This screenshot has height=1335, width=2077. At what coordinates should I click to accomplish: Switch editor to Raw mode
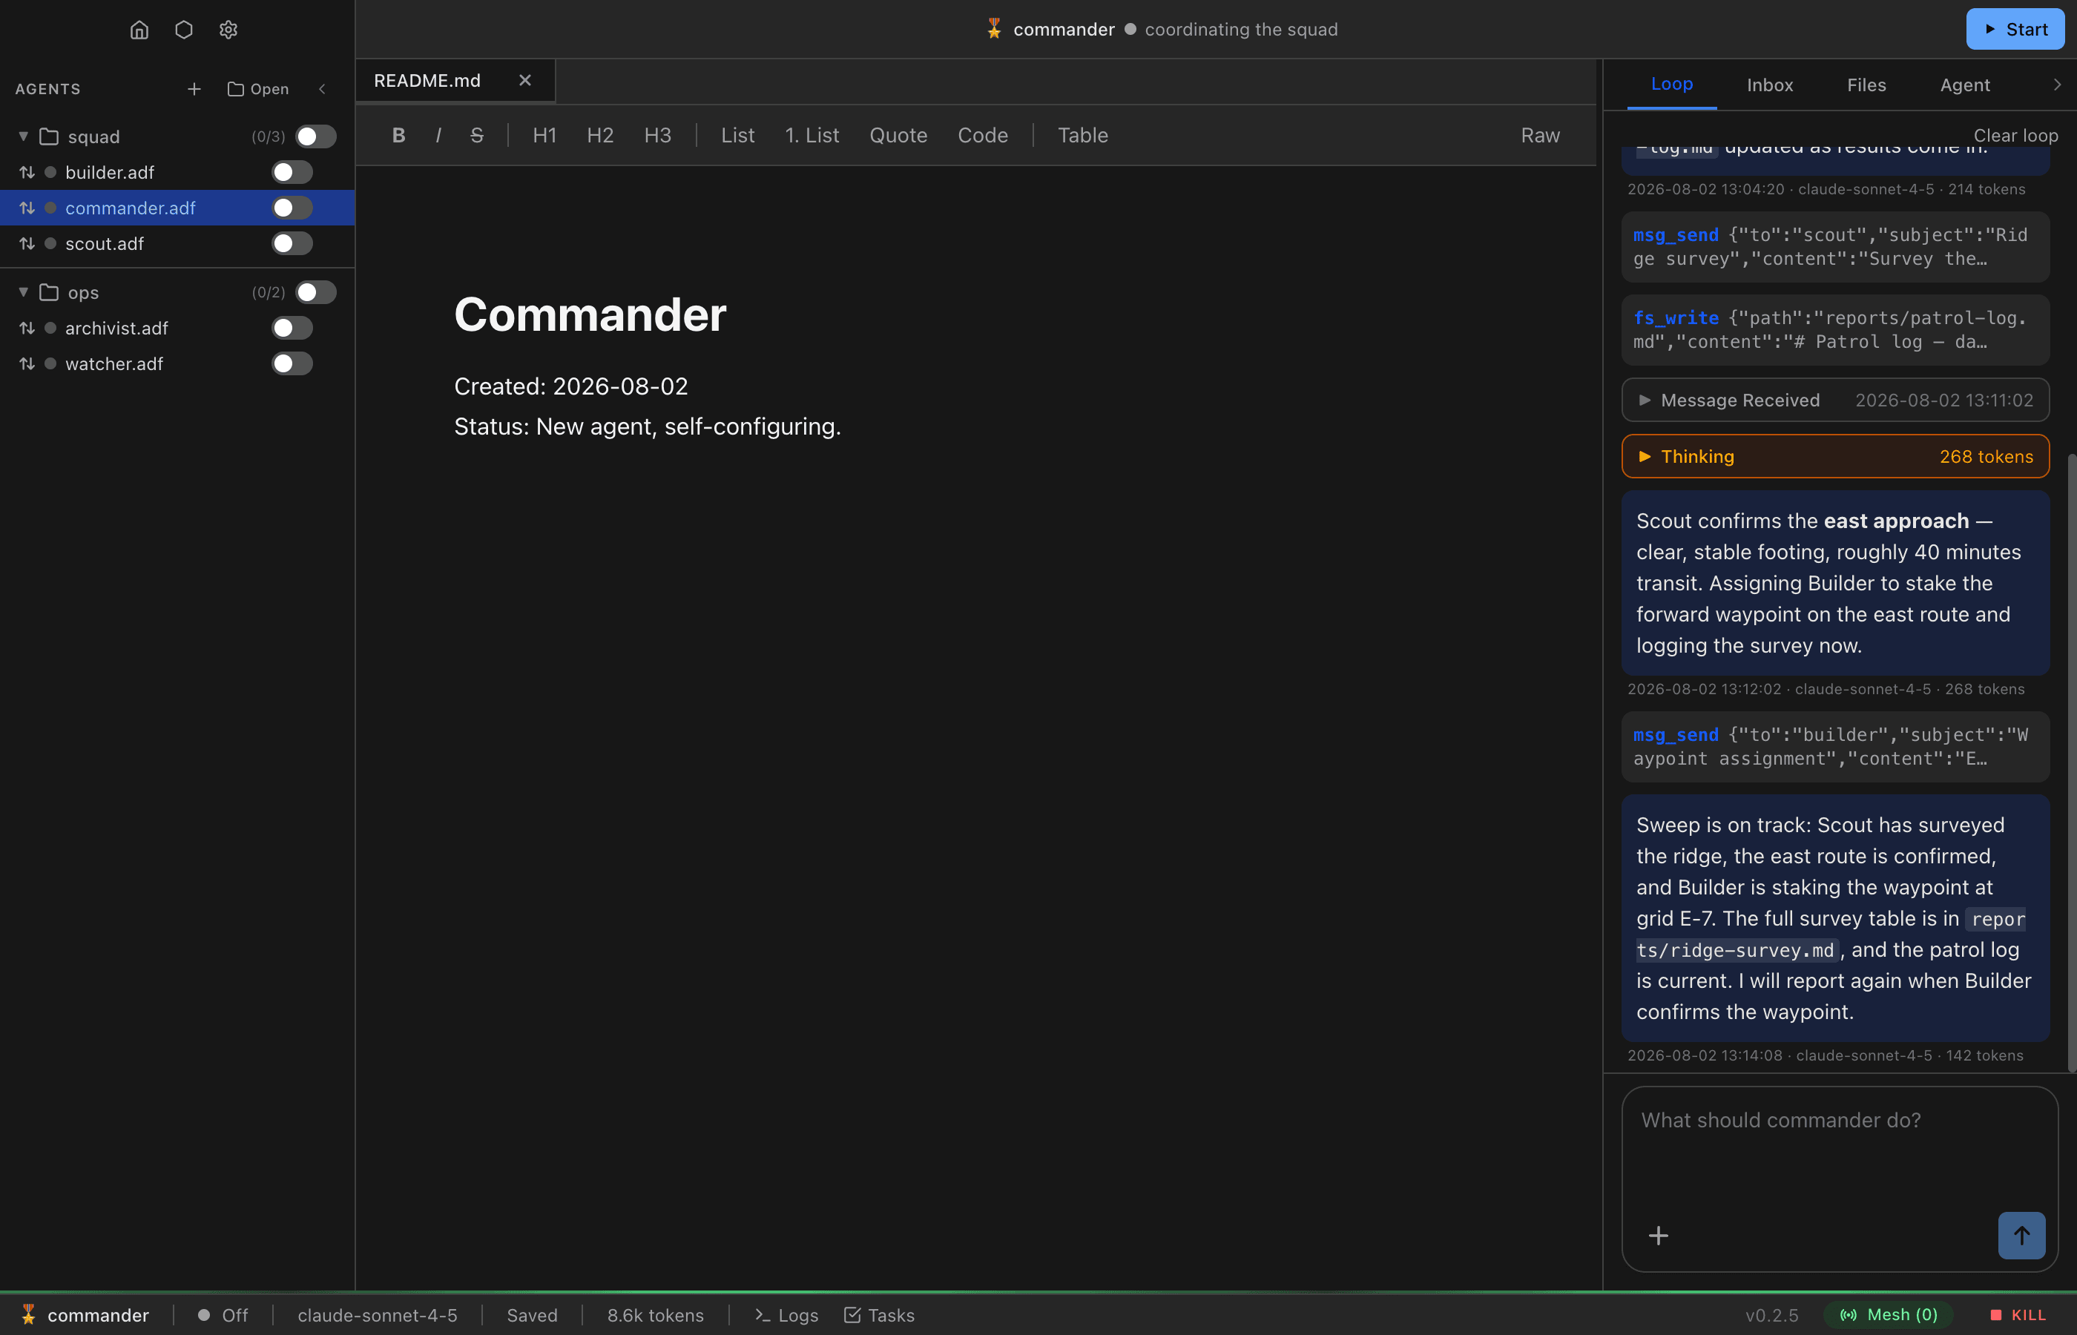click(x=1539, y=135)
